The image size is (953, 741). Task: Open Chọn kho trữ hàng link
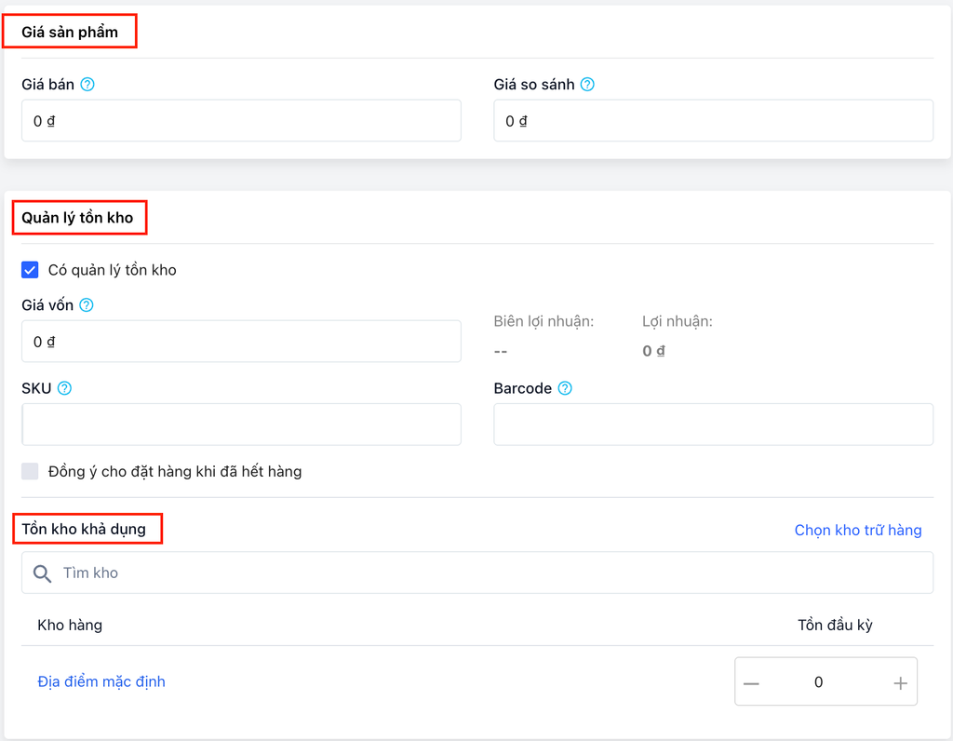[x=857, y=531]
